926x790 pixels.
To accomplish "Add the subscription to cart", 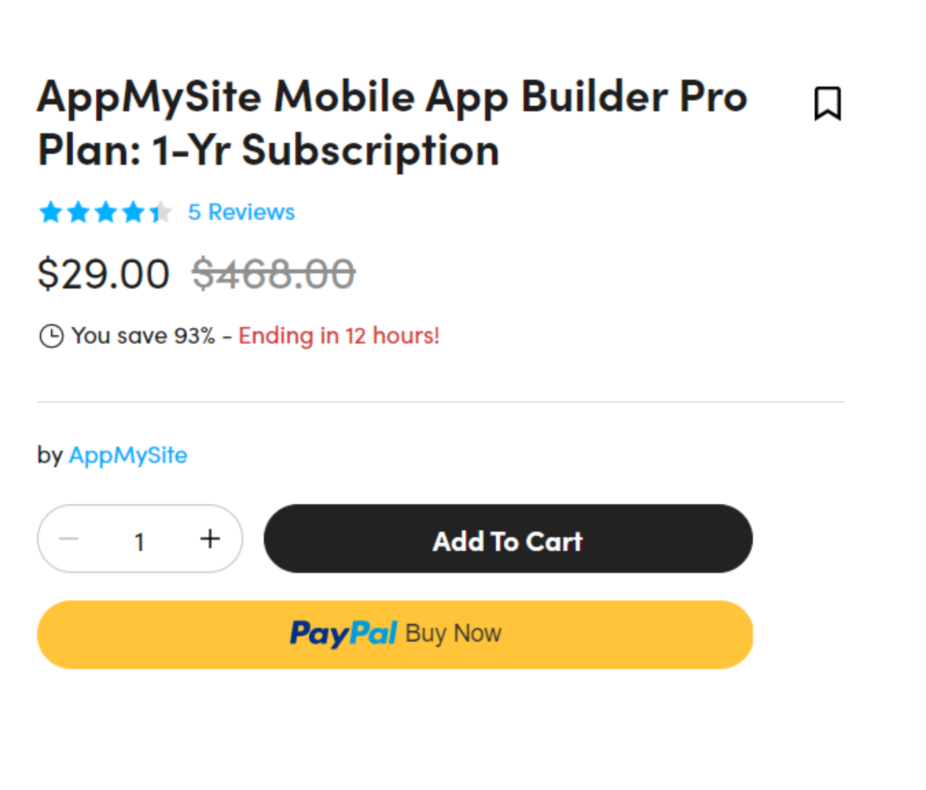I will tap(508, 539).
